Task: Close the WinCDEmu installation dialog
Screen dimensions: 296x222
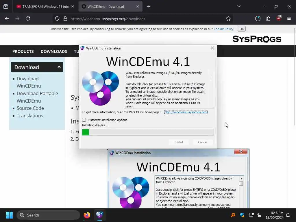Action: [212, 48]
